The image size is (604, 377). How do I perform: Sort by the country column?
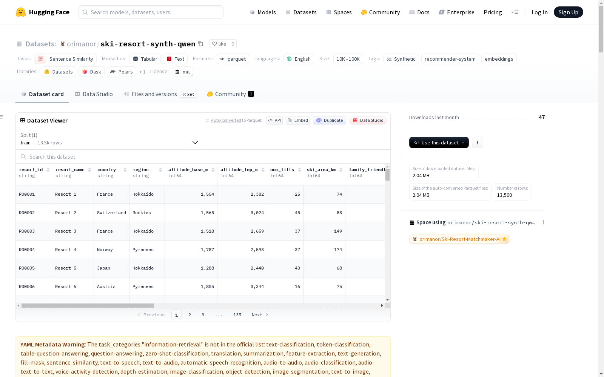coord(125,170)
